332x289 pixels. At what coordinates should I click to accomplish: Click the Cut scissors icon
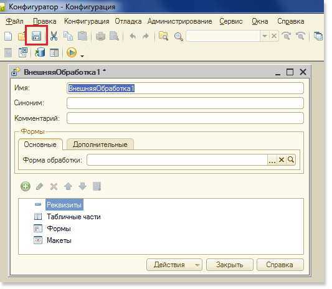[x=54, y=36]
